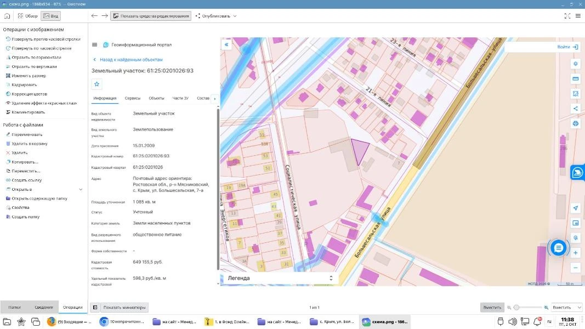
Task: Toggle sidebar visibility with the sidebar button
Action: point(95,308)
